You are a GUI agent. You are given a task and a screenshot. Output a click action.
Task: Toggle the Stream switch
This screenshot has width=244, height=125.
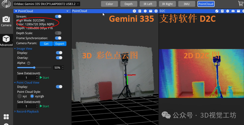tap(58, 16)
